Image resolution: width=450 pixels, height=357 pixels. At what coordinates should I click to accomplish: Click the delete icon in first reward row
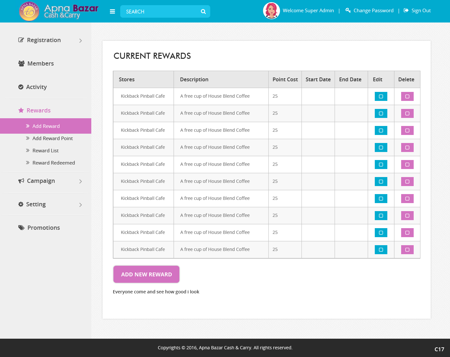click(407, 96)
